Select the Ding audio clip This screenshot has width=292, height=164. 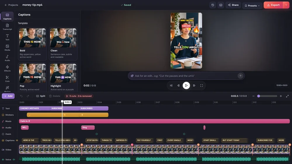click(x=88, y=128)
